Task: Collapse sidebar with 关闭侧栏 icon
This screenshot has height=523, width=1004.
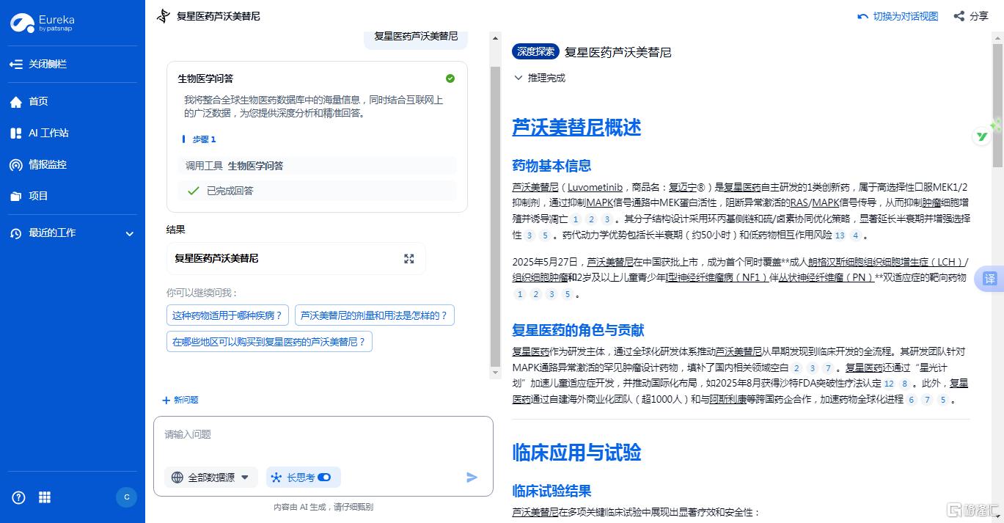Action: pyautogui.click(x=16, y=65)
